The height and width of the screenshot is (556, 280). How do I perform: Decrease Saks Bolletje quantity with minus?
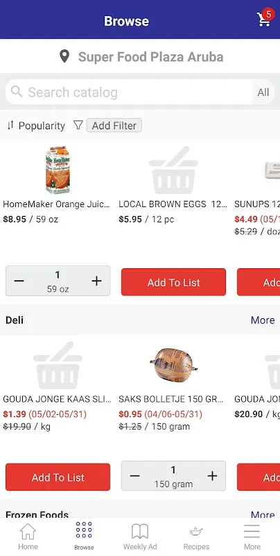134,476
